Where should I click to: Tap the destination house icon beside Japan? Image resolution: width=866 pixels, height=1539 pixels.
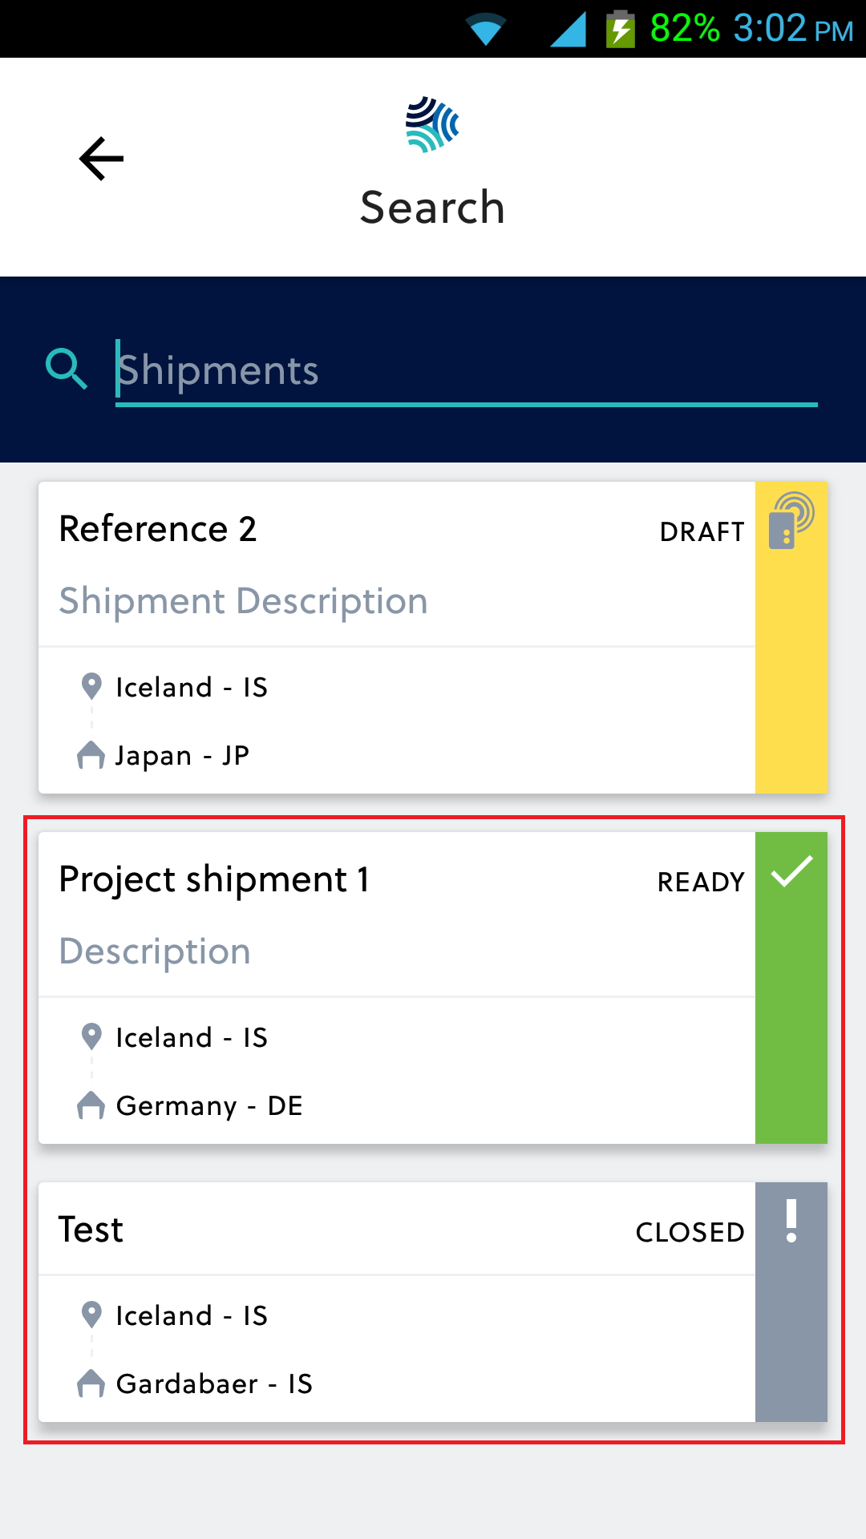point(91,755)
